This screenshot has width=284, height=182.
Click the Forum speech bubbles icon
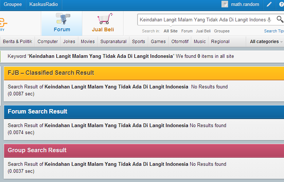pyautogui.click(x=63, y=19)
